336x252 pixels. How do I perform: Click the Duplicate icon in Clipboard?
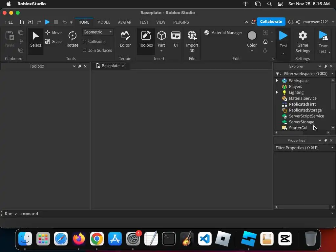tap(21, 50)
